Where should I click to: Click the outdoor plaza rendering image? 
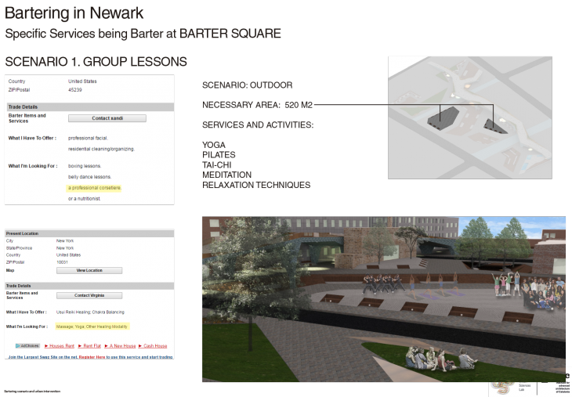point(384,298)
